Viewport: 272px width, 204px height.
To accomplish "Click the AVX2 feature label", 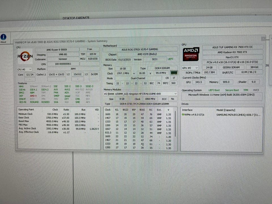I will click(67, 90).
